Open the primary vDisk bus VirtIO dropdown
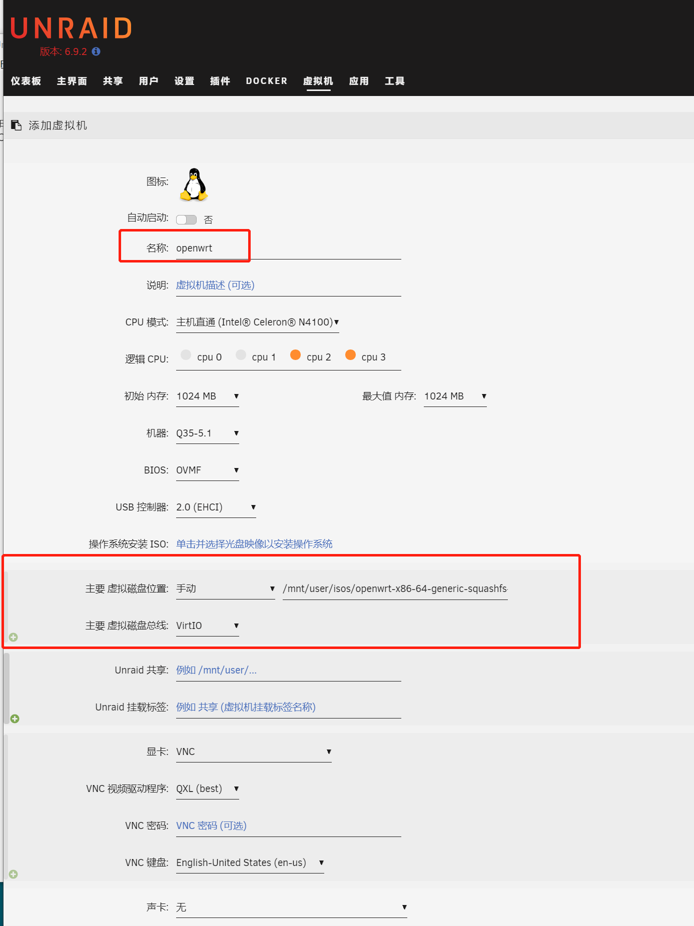694x926 pixels. [x=208, y=626]
